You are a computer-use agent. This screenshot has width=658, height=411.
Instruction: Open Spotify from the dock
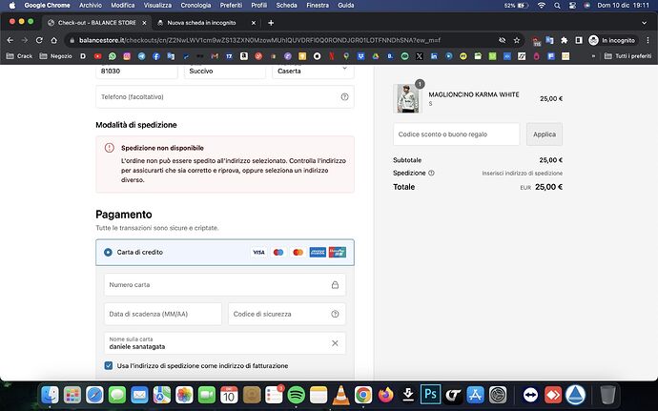297,395
